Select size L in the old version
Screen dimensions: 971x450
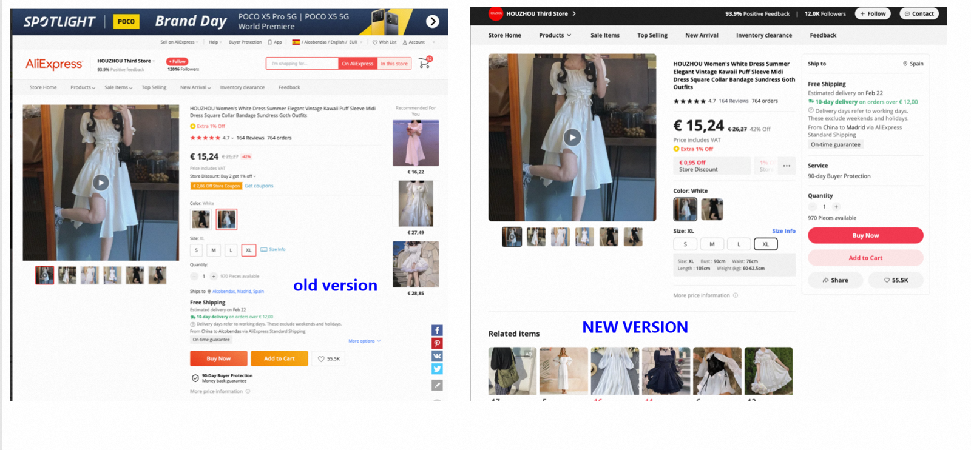point(231,250)
